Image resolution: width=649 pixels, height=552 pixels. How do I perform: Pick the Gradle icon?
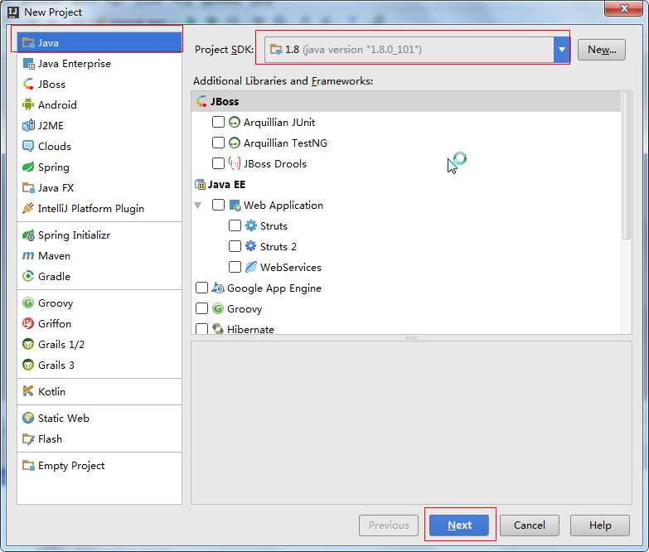pos(28,276)
